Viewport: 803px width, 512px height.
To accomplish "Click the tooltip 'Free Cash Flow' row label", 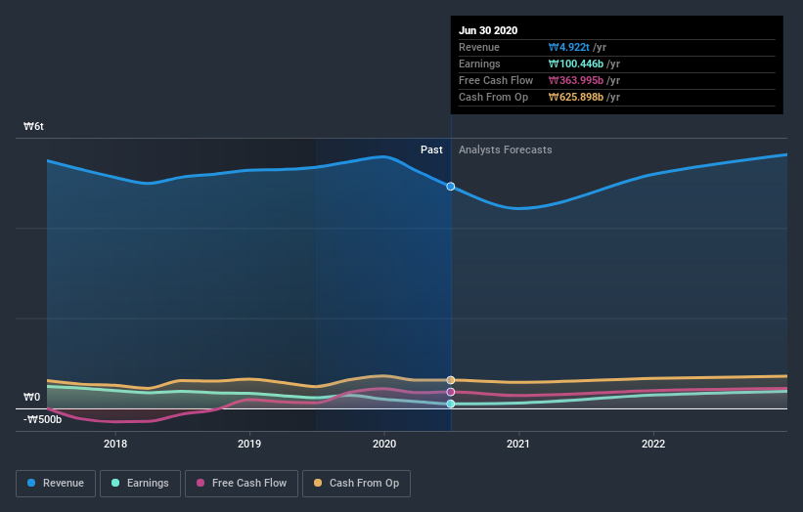I will click(496, 80).
